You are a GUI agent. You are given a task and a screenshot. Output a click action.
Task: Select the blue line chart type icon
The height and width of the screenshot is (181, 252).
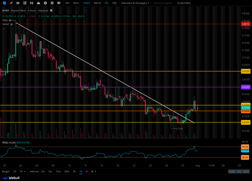pyautogui.click(x=4, y=3)
